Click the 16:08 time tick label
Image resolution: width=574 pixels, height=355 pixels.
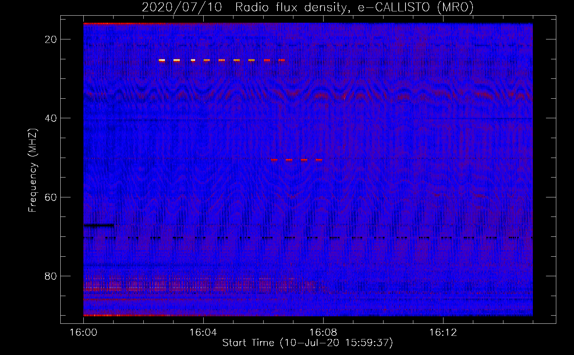pos(323,333)
